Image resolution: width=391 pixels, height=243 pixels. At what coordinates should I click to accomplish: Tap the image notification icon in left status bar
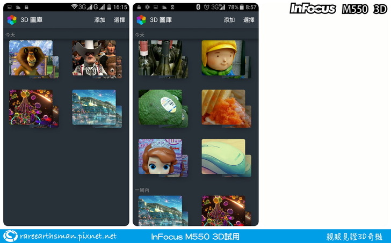pos(10,7)
